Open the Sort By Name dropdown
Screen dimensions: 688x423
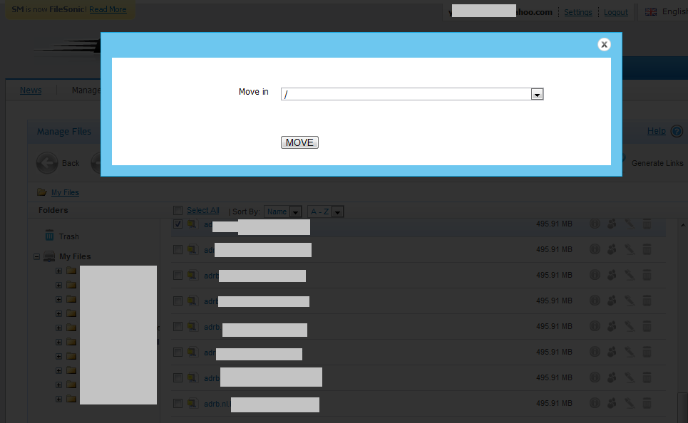(x=282, y=211)
